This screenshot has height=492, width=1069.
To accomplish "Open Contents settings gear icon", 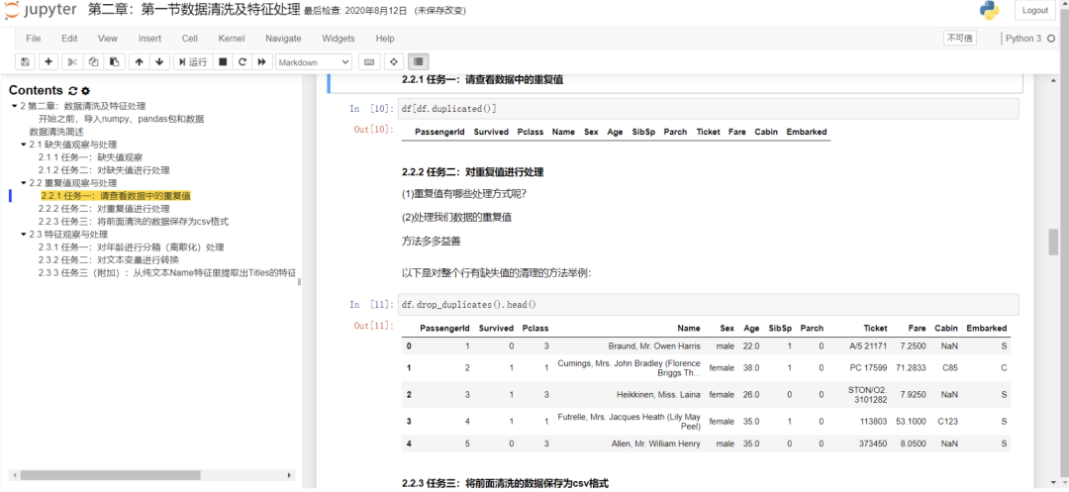I will pyautogui.click(x=85, y=91).
